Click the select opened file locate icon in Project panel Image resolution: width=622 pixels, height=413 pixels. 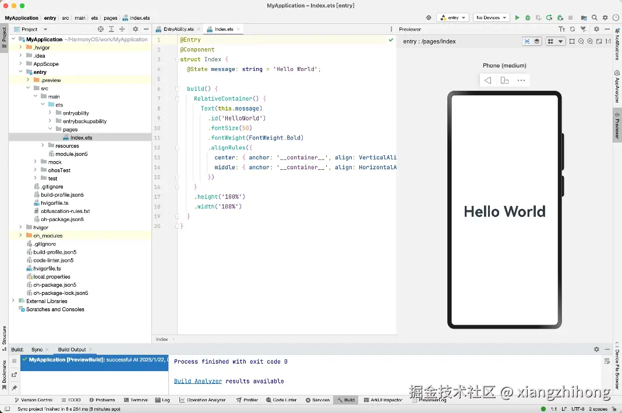[x=101, y=29]
